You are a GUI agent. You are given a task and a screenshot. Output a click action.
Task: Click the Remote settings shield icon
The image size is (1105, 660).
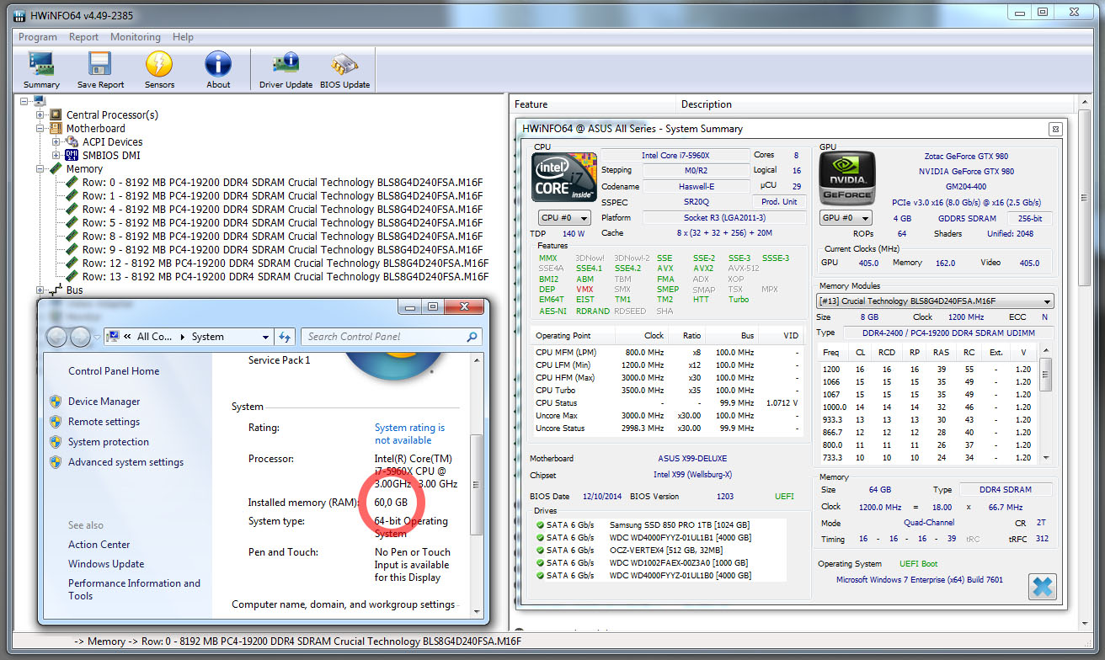tap(55, 422)
